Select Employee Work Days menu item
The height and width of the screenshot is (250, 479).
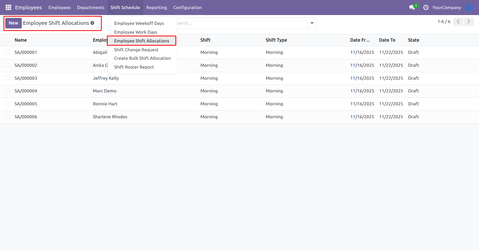pos(142,32)
